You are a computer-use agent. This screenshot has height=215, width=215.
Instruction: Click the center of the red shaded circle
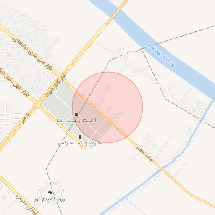[107, 107]
